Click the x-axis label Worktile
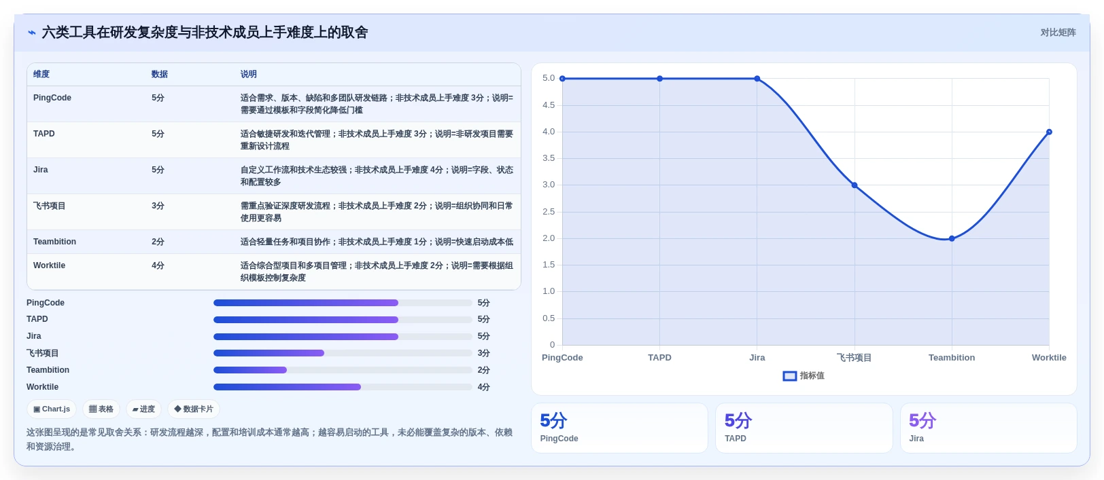The image size is (1104, 480). [1049, 358]
